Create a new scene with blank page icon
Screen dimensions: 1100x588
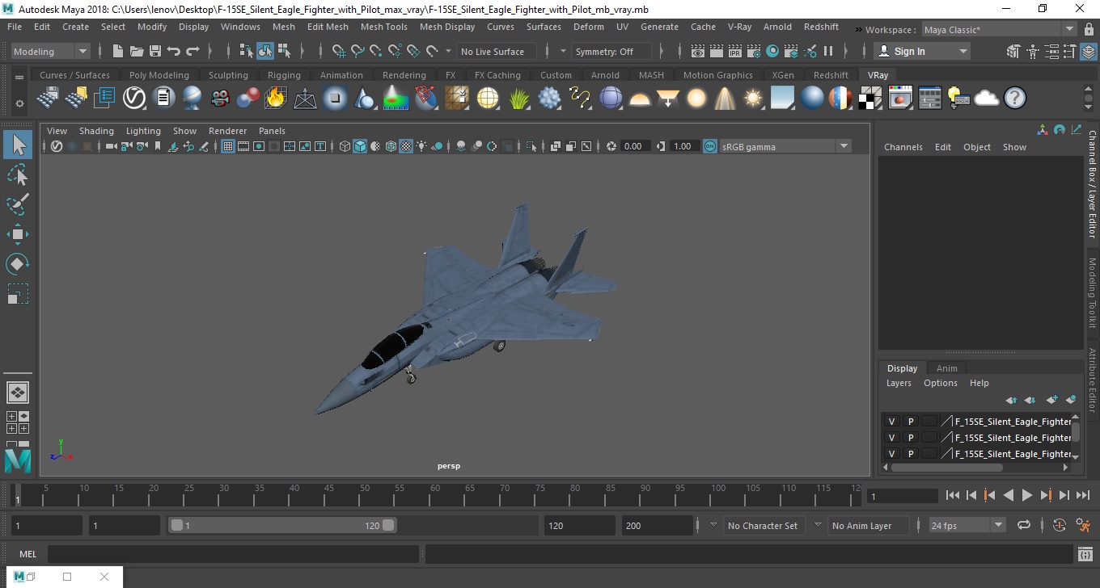[x=117, y=51]
